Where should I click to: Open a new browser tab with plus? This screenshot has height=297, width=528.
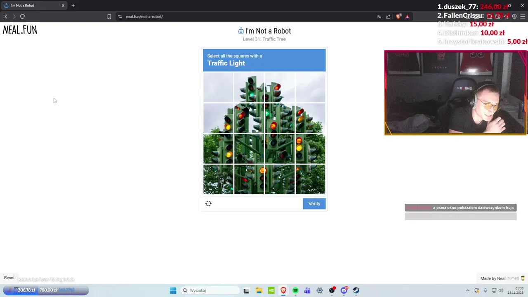(x=73, y=5)
